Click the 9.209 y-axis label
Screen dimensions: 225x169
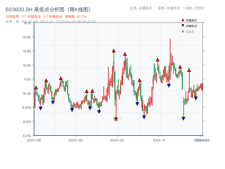[x=26, y=108]
